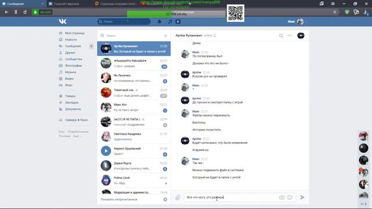Click the VK logo in the header

(x=63, y=21)
